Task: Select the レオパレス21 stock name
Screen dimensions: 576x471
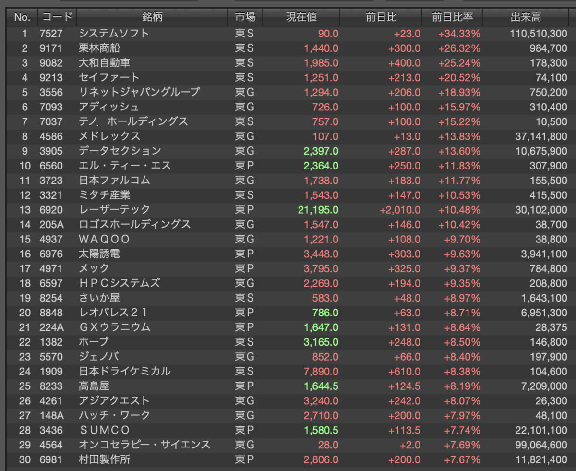Action: point(113,313)
